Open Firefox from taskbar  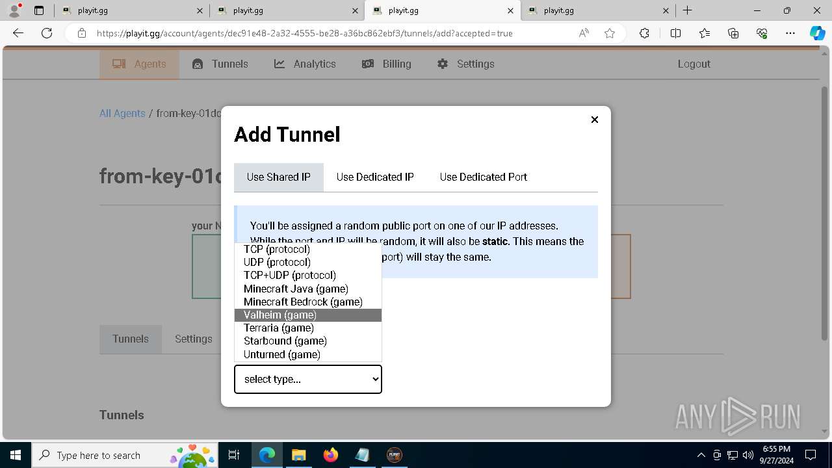(x=330, y=455)
